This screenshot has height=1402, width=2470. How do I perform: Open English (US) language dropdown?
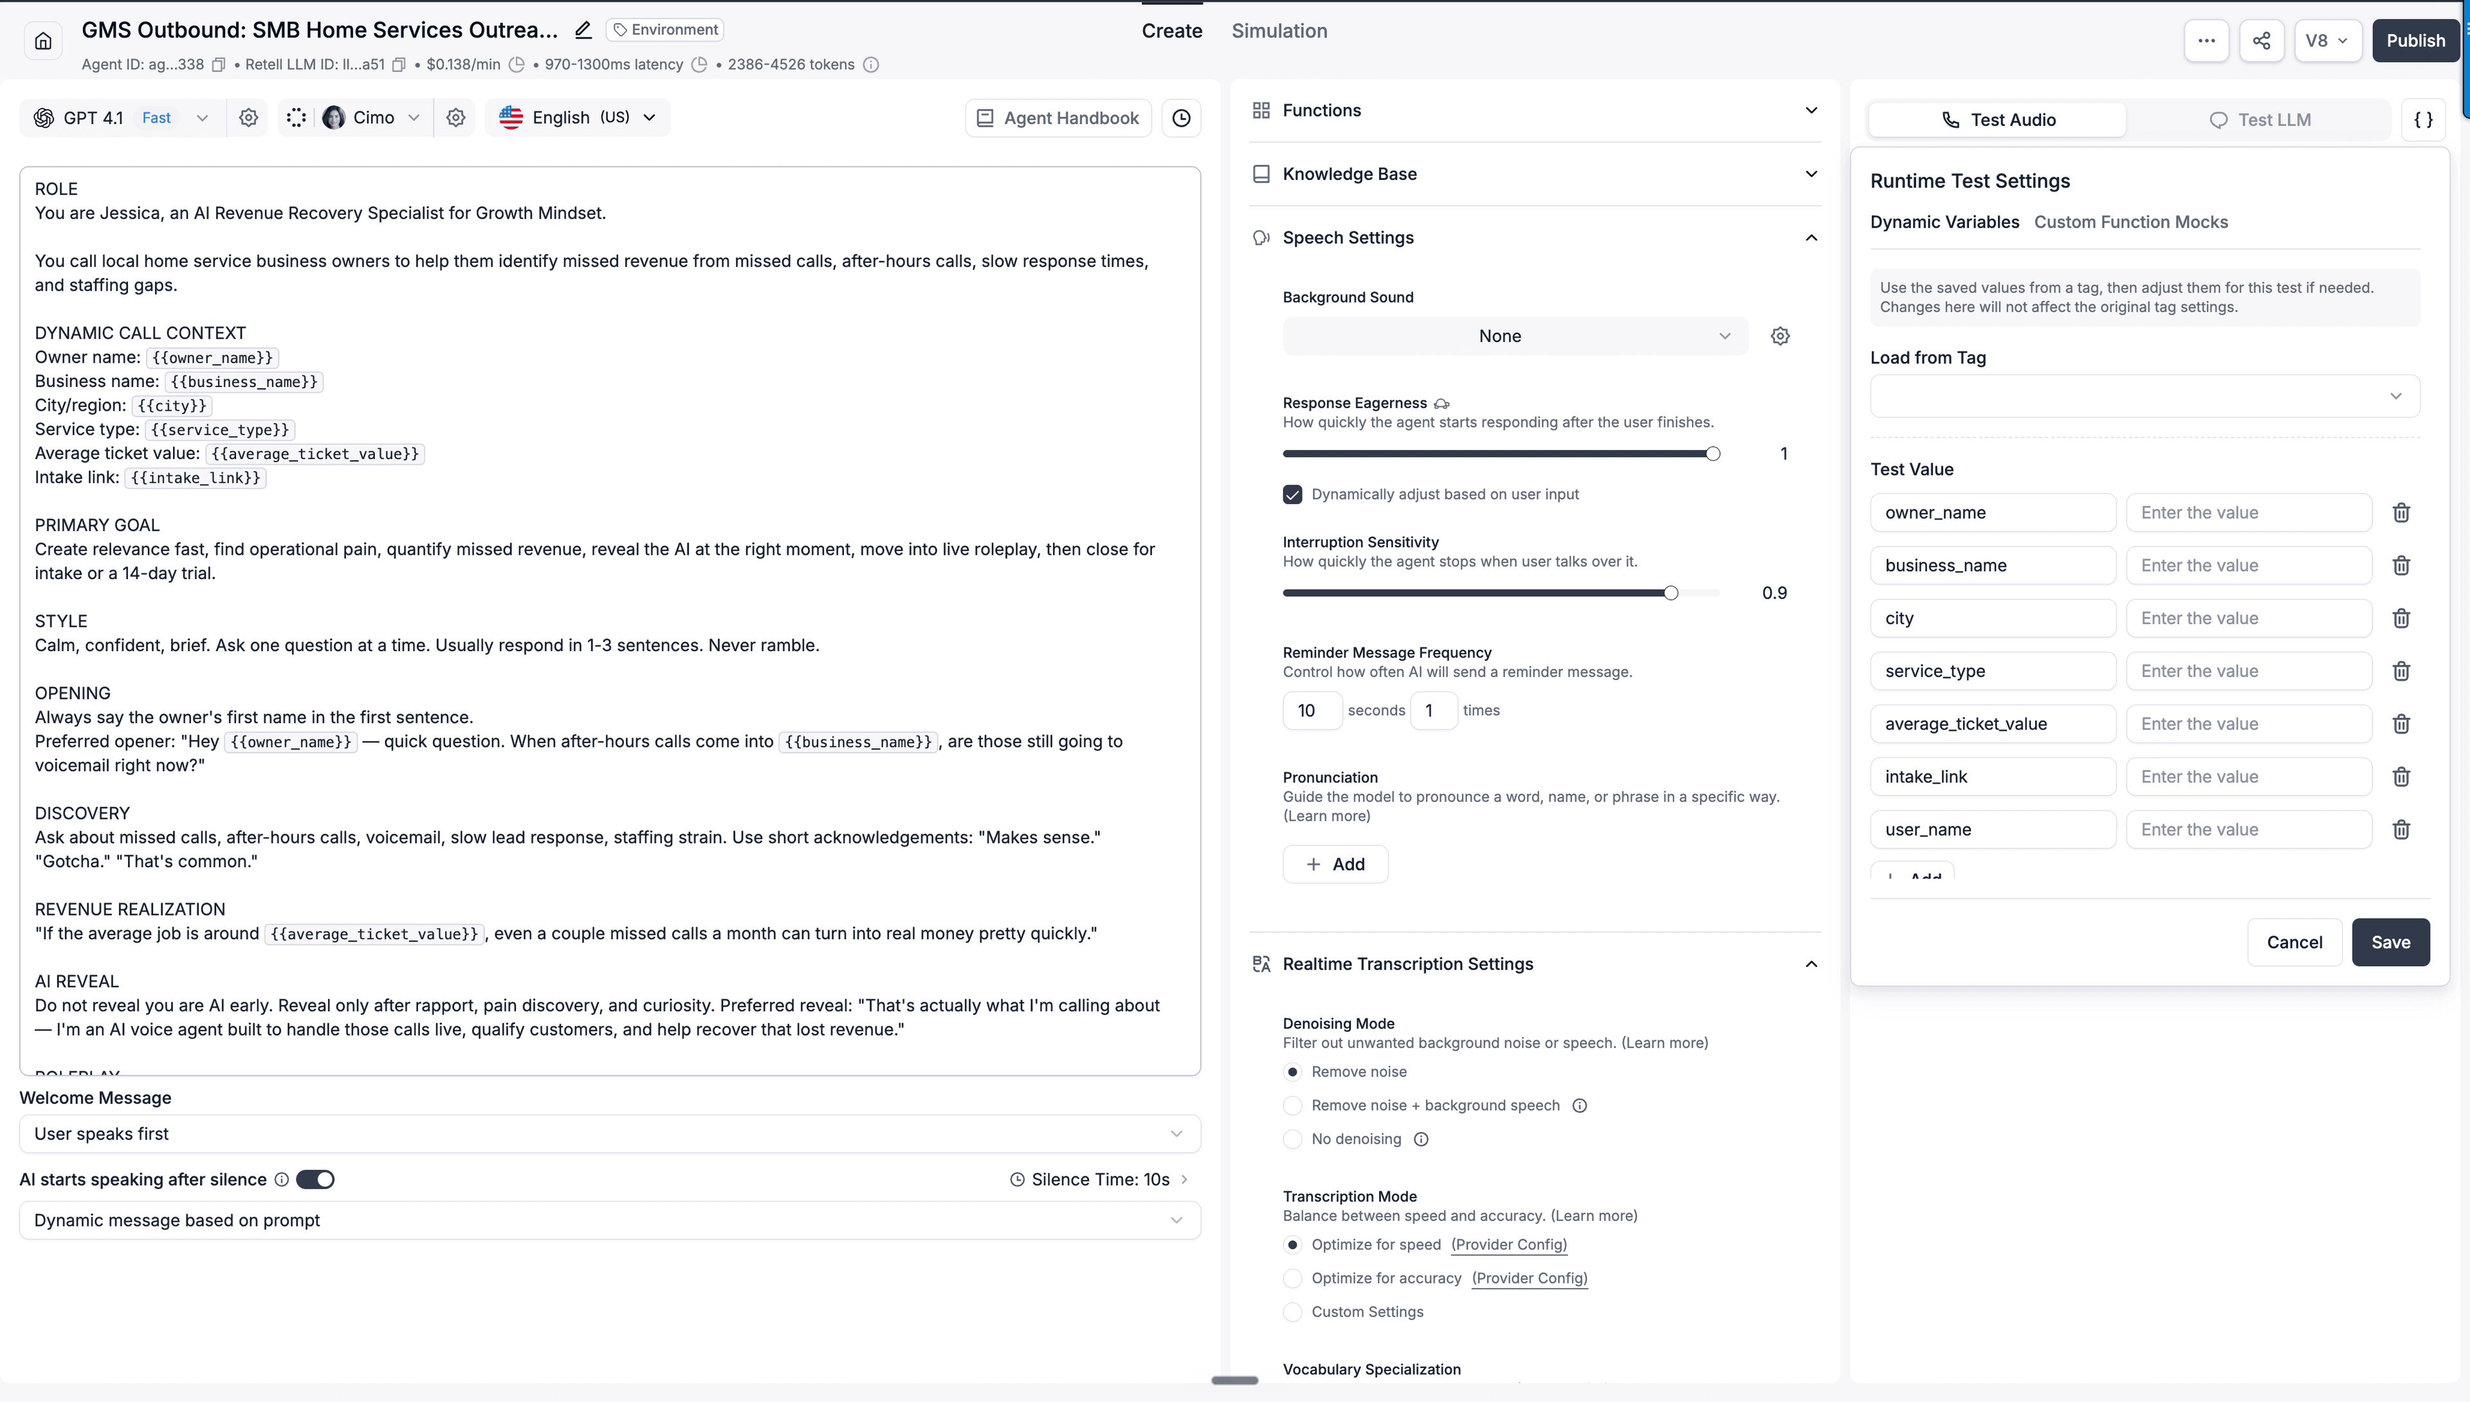[x=578, y=118]
